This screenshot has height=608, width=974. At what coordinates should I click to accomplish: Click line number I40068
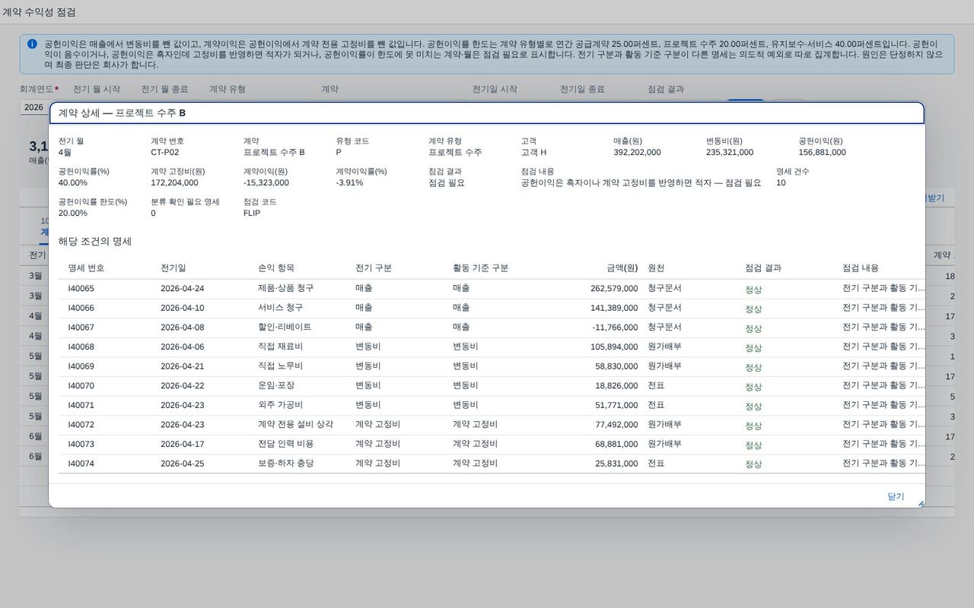pyautogui.click(x=81, y=347)
